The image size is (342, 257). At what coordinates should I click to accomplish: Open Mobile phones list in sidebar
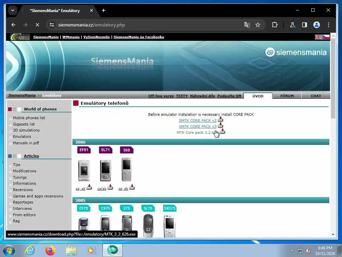pyautogui.click(x=29, y=118)
